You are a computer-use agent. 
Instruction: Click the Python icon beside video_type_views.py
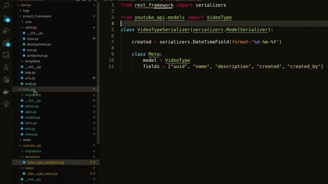(x=24, y=174)
